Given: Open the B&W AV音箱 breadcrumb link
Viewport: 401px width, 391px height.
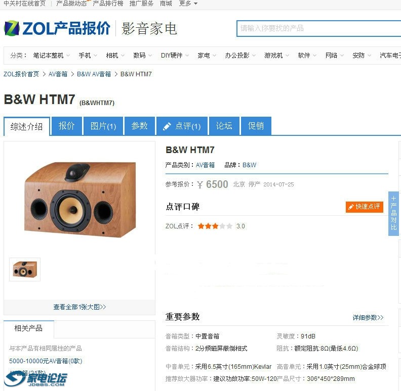Looking at the screenshot, I should click(94, 74).
